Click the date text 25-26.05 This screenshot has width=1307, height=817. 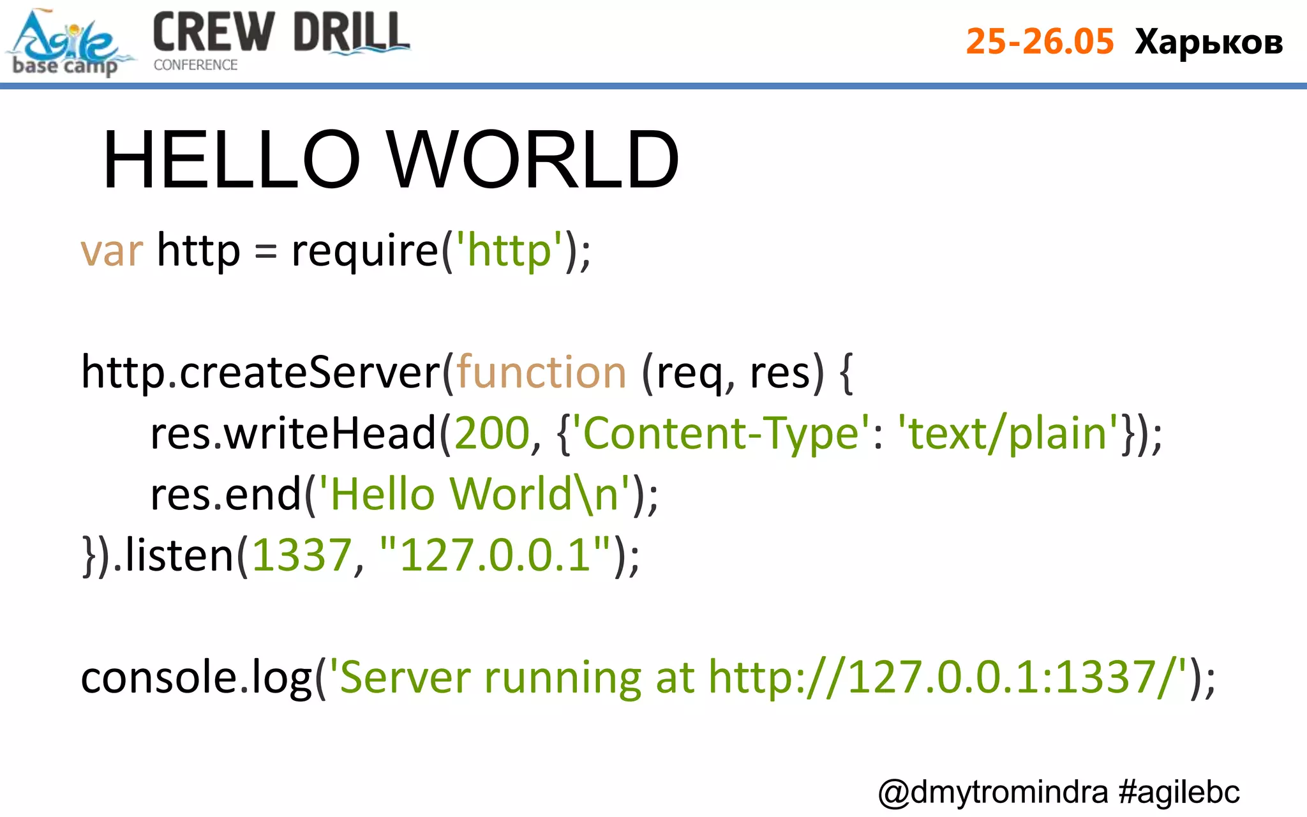pos(1040,41)
